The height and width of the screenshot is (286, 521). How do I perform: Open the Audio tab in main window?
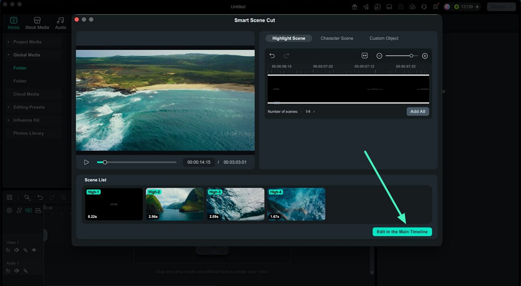pos(61,23)
